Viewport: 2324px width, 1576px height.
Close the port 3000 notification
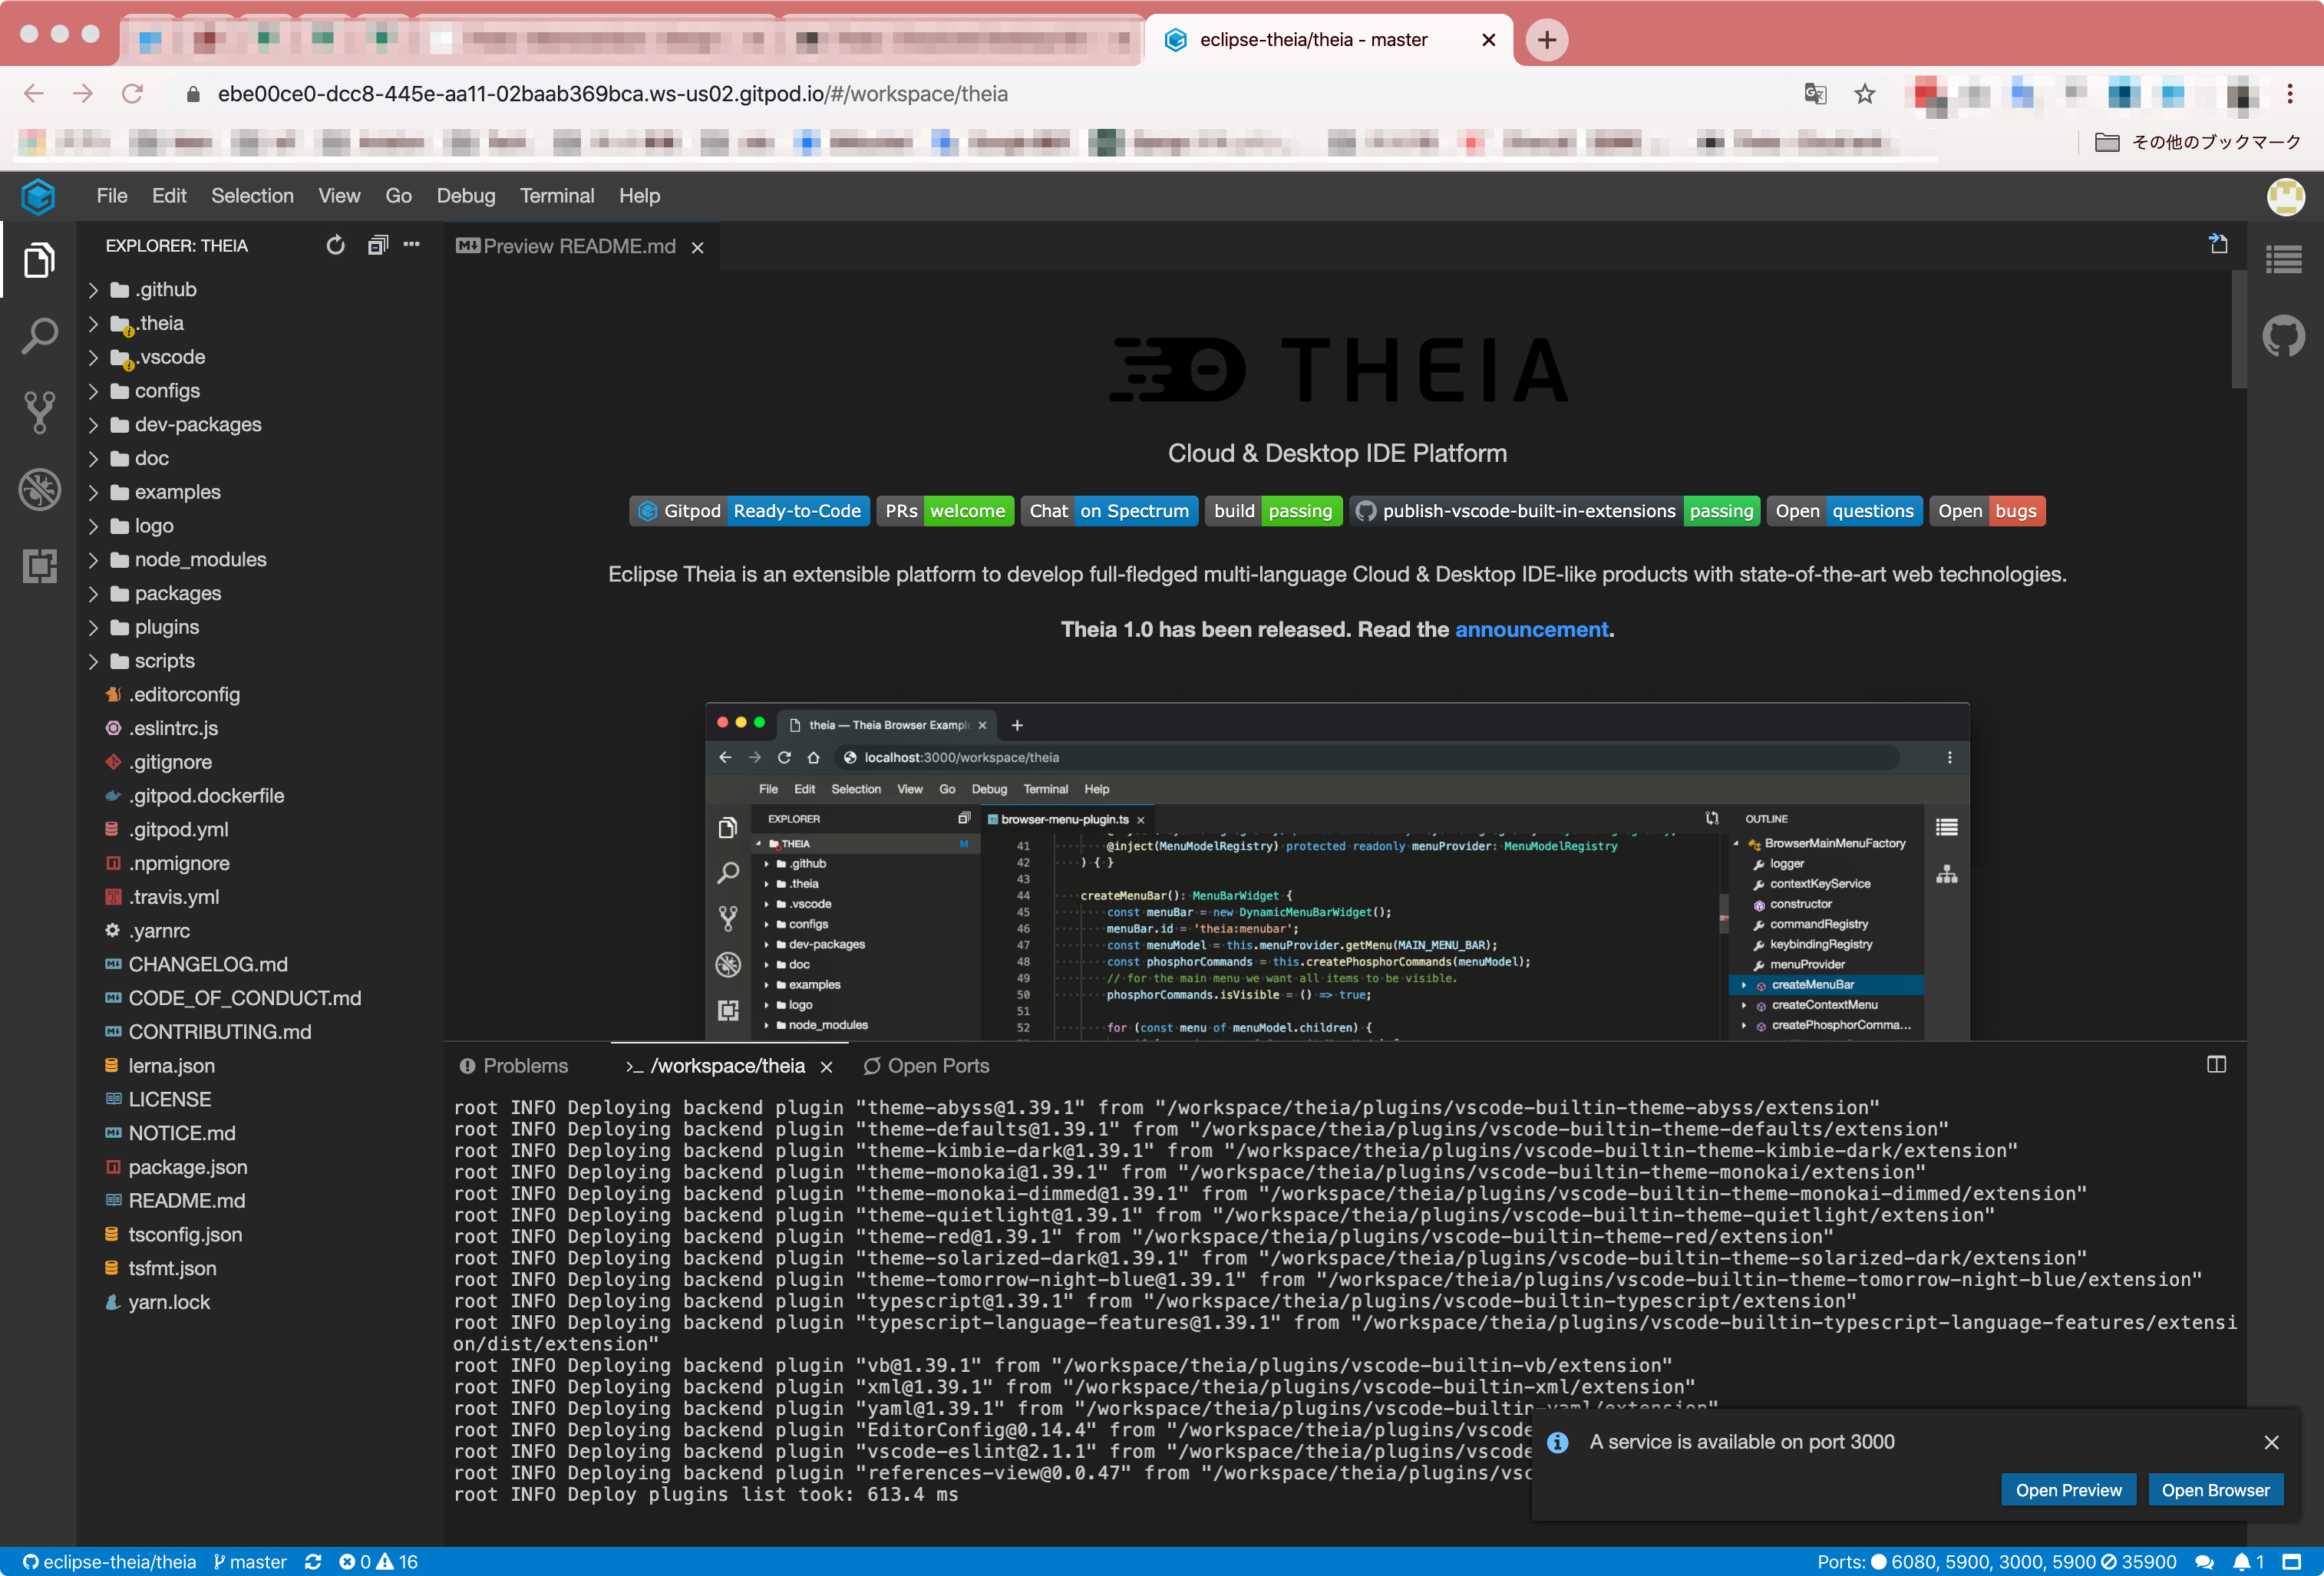point(2271,1442)
